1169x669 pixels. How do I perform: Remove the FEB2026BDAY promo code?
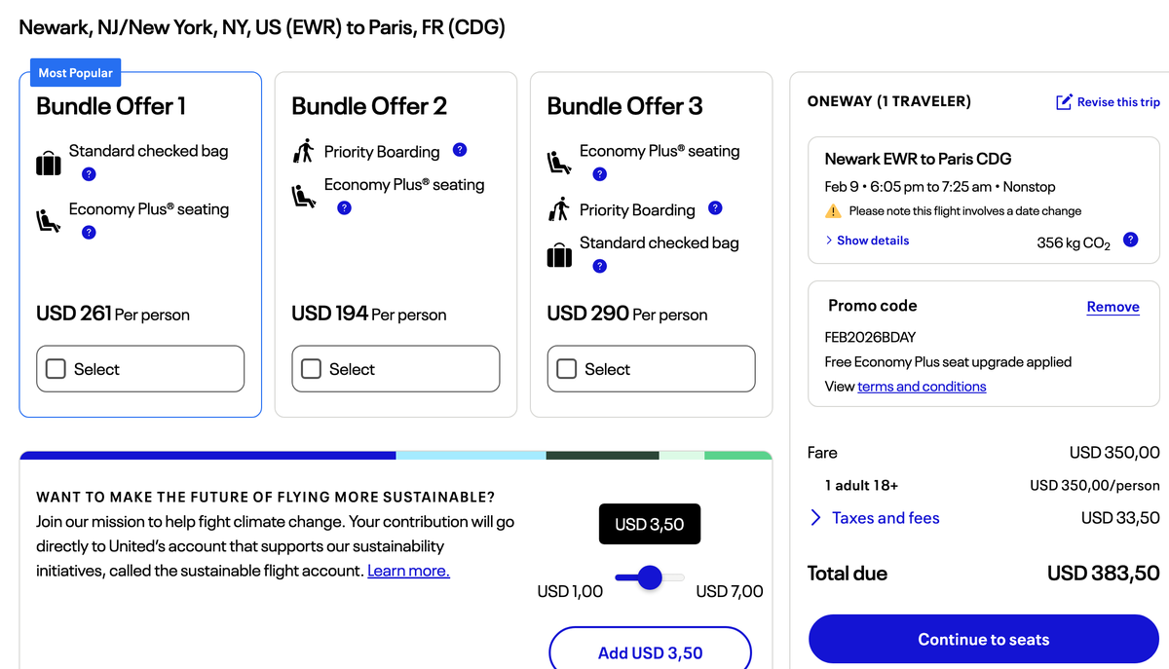(x=1112, y=307)
